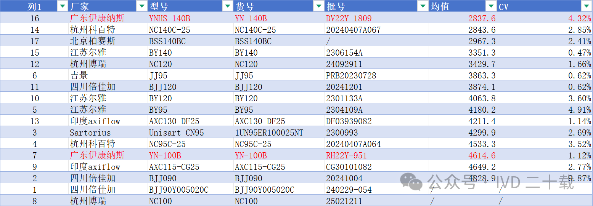This screenshot has height=206, width=593.
Task: Open the CV column filter dropdown
Action: pyautogui.click(x=586, y=6)
